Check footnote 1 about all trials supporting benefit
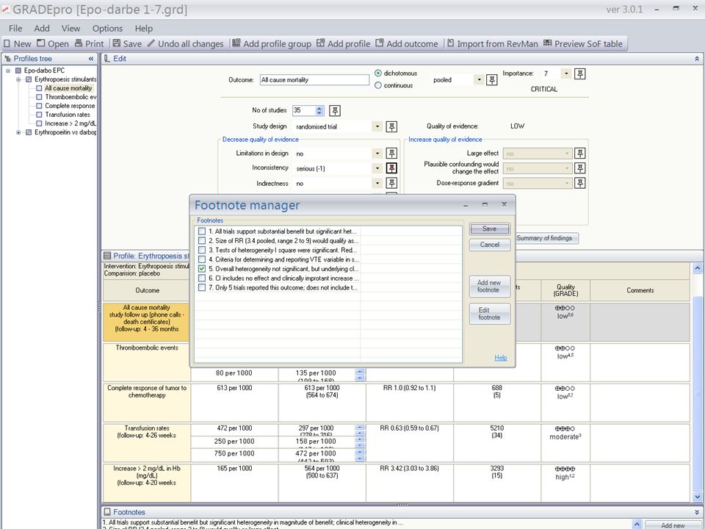Image resolution: width=705 pixels, height=529 pixels. (202, 231)
